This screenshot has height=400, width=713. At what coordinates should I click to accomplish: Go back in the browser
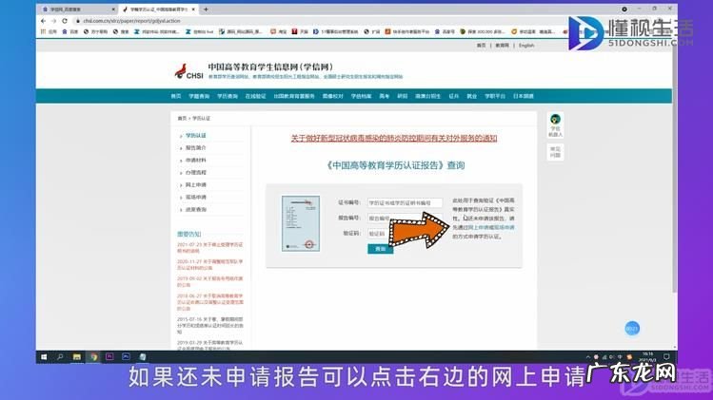click(43, 21)
